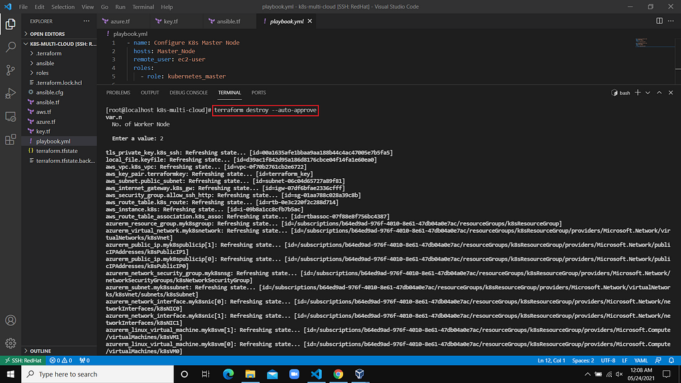Click the feedback icon in status bar
Screen dimensions: 681x383
pyautogui.click(x=658, y=360)
